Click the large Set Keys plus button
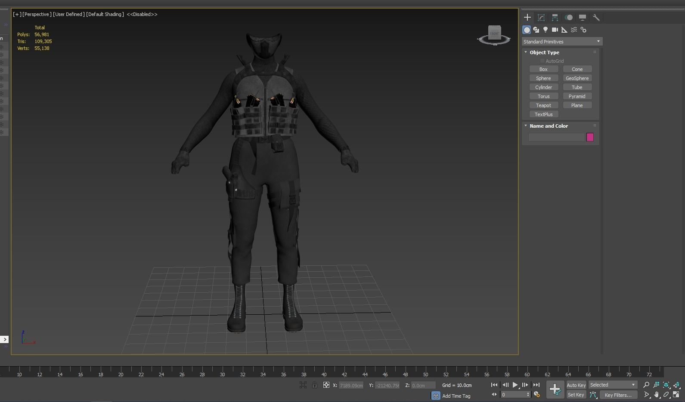The image size is (685, 402). tap(555, 390)
